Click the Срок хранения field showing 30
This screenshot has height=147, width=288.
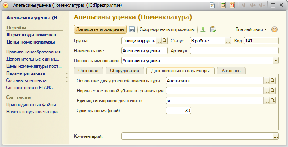(x=179, y=111)
